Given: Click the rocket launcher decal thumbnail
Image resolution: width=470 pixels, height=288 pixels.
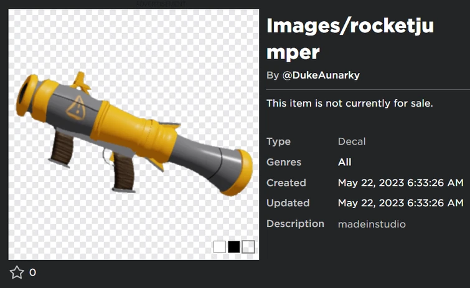Looking at the screenshot, I should 134,134.
